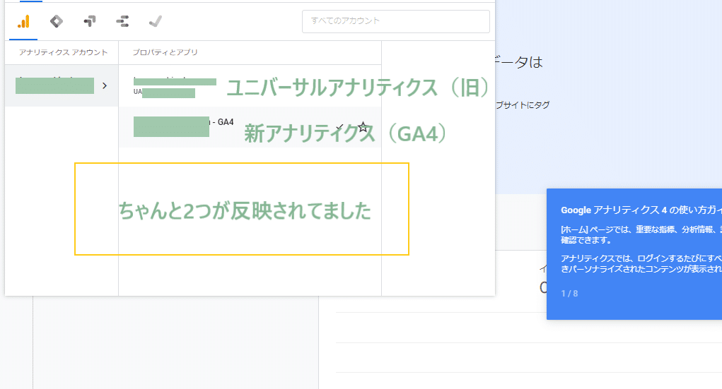This screenshot has height=389, width=722.
Task: Expand the analytics account chevron arrow
Action: point(105,85)
